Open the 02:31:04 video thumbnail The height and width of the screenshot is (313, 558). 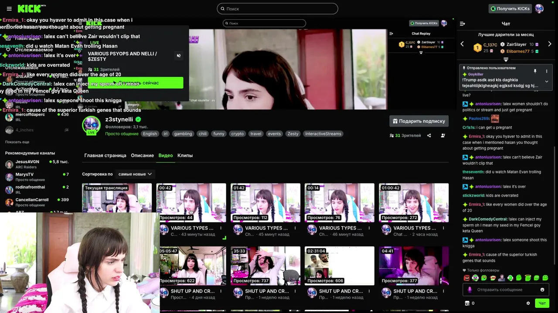point(340,266)
